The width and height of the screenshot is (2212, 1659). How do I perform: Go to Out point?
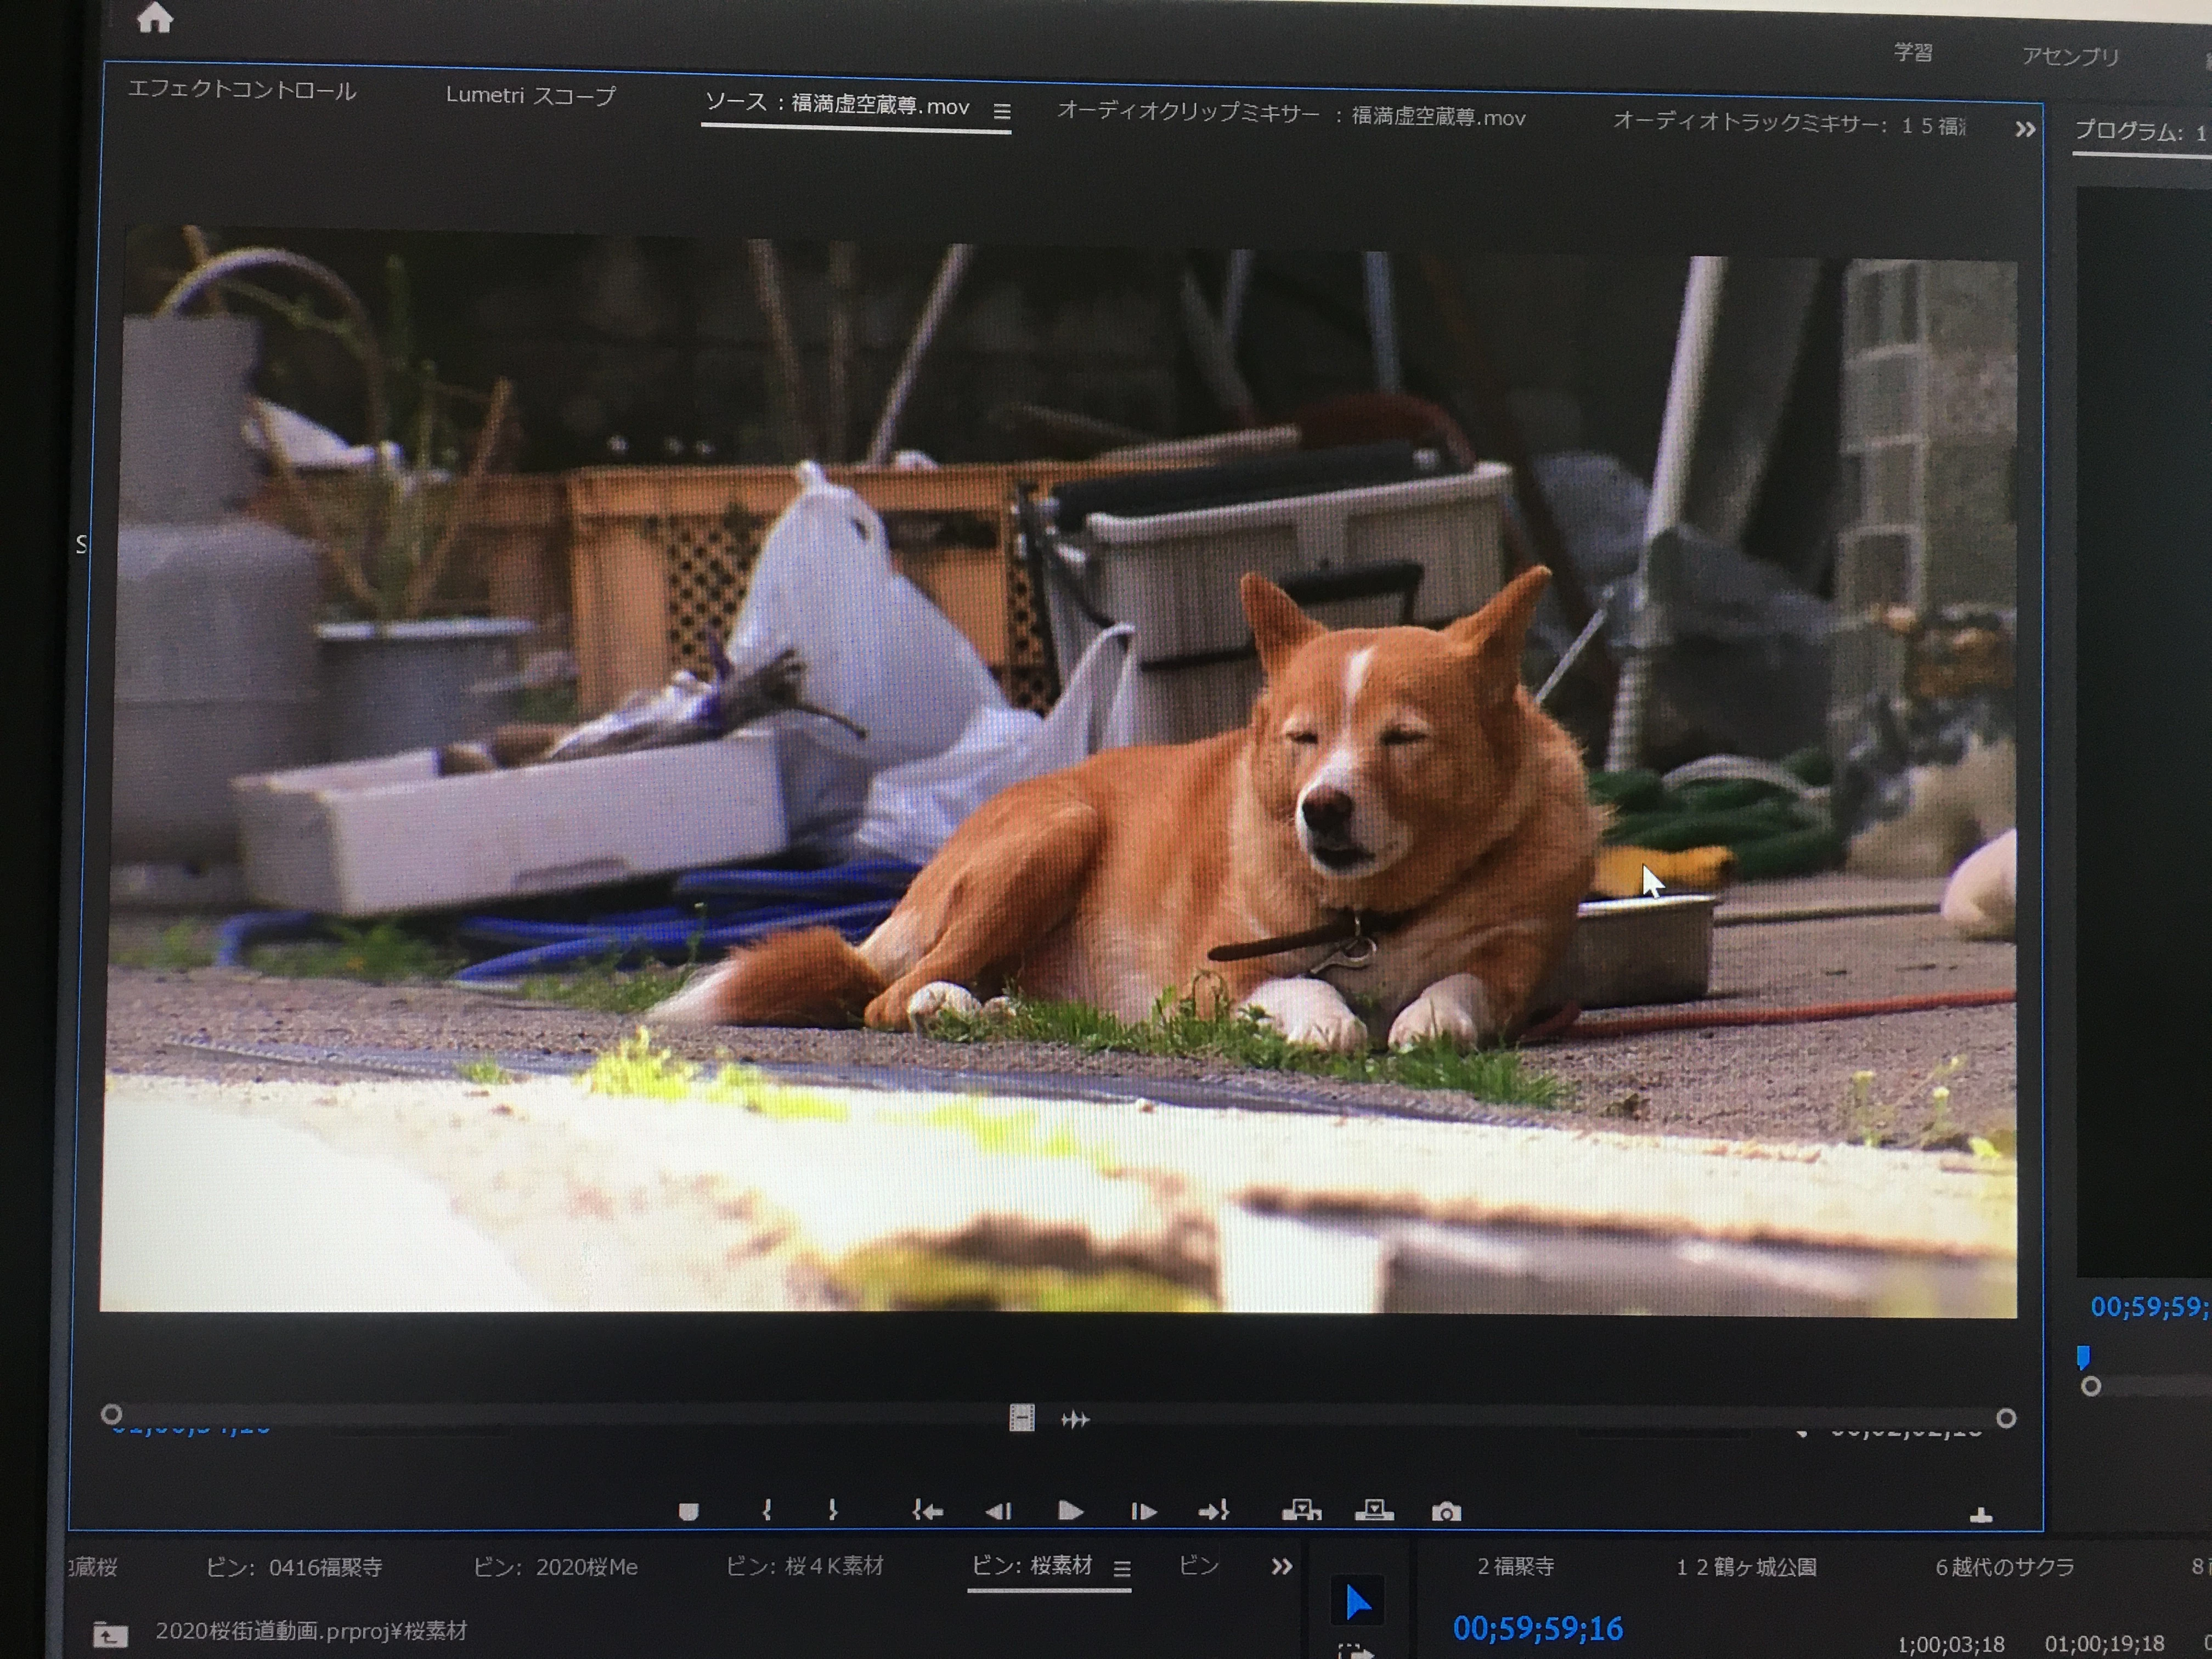1213,1511
